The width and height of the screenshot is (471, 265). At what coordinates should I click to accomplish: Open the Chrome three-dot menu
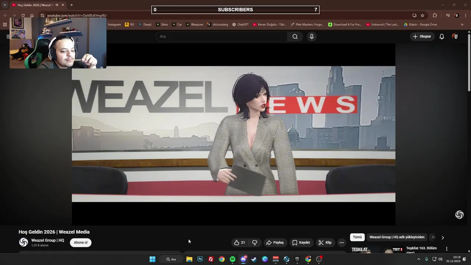pyautogui.click(x=466, y=15)
